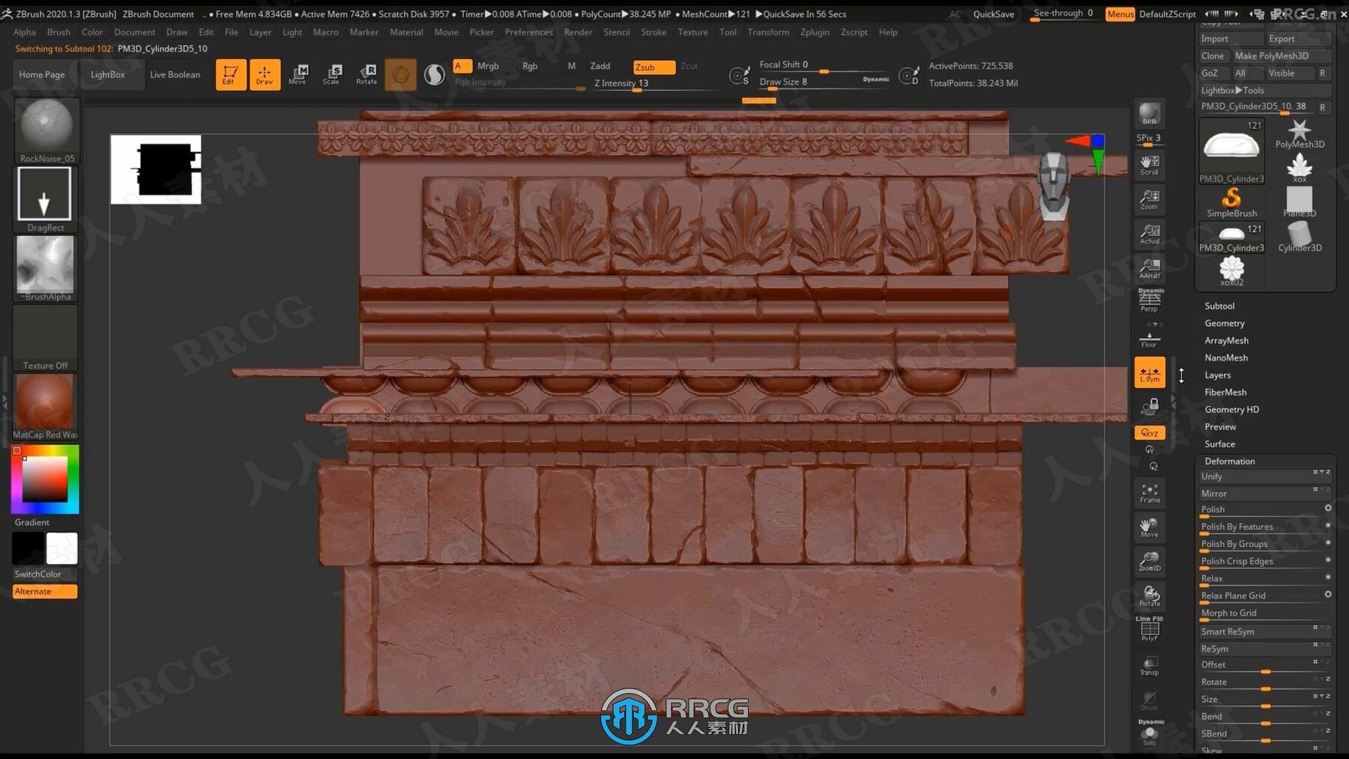1349x759 pixels.
Task: Click the Zoom3D navigation icon
Action: [1150, 562]
